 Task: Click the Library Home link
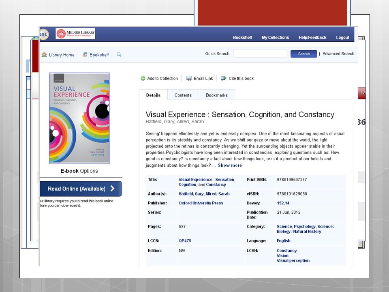coord(62,55)
